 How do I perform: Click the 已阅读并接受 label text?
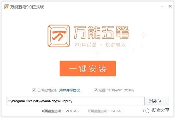(47, 90)
